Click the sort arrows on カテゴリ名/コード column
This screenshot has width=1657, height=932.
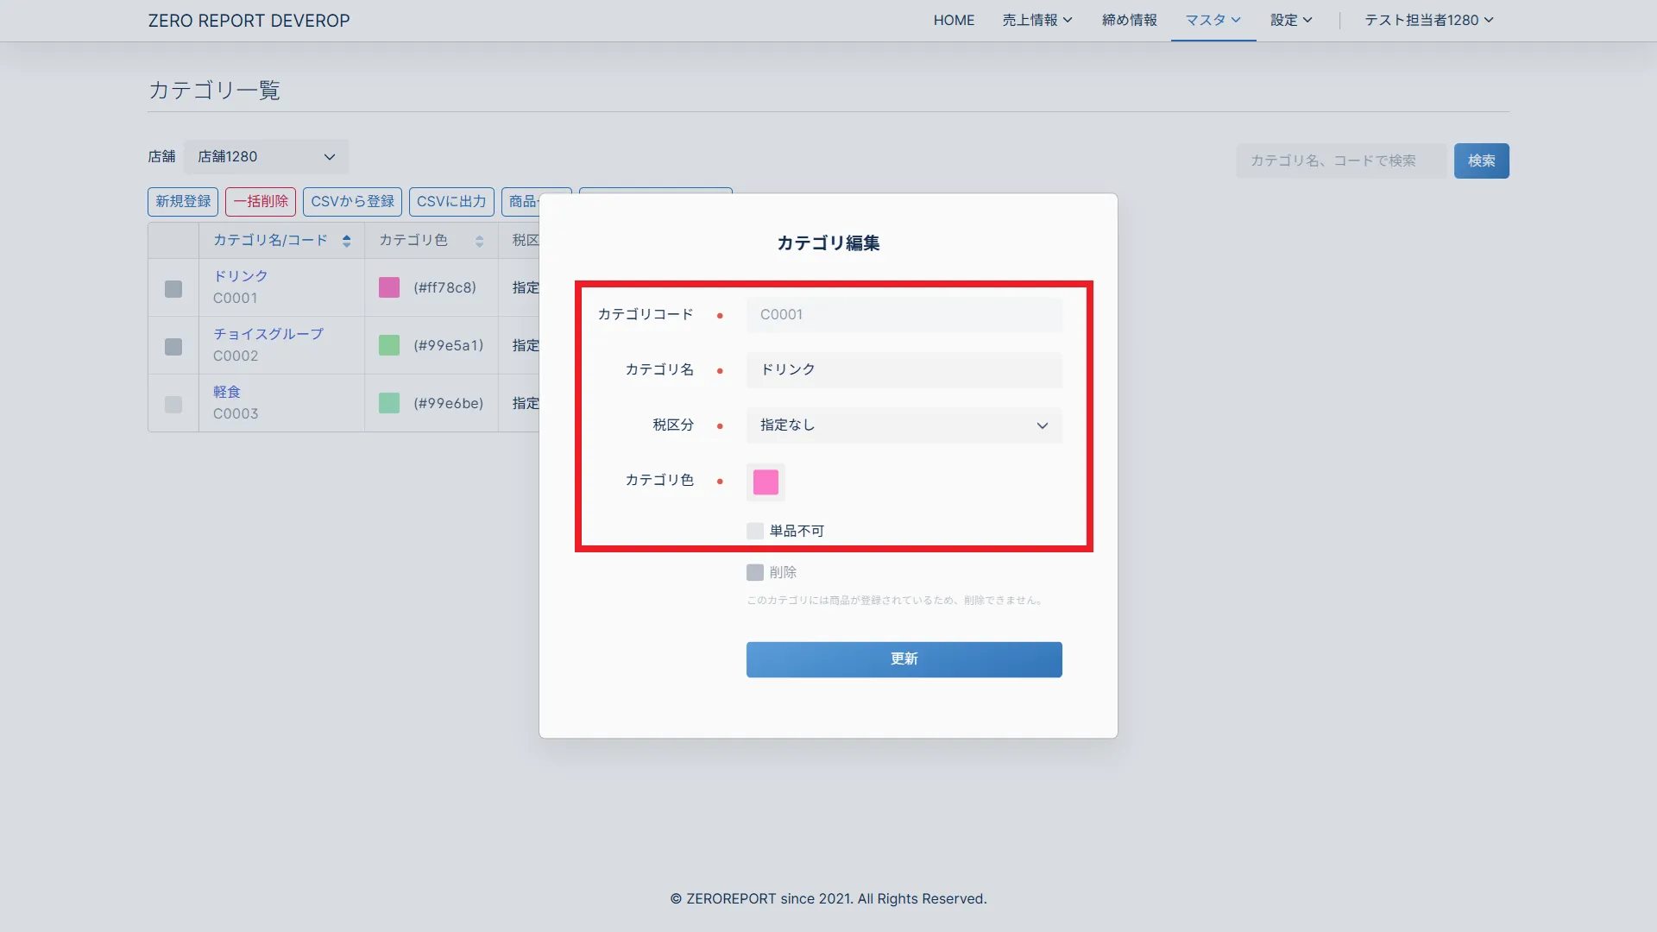(x=346, y=241)
